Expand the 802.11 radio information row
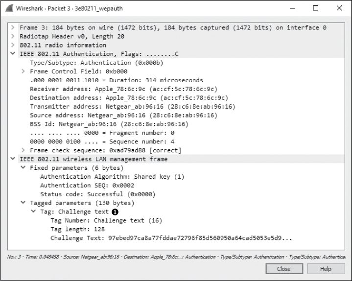 pos(13,45)
